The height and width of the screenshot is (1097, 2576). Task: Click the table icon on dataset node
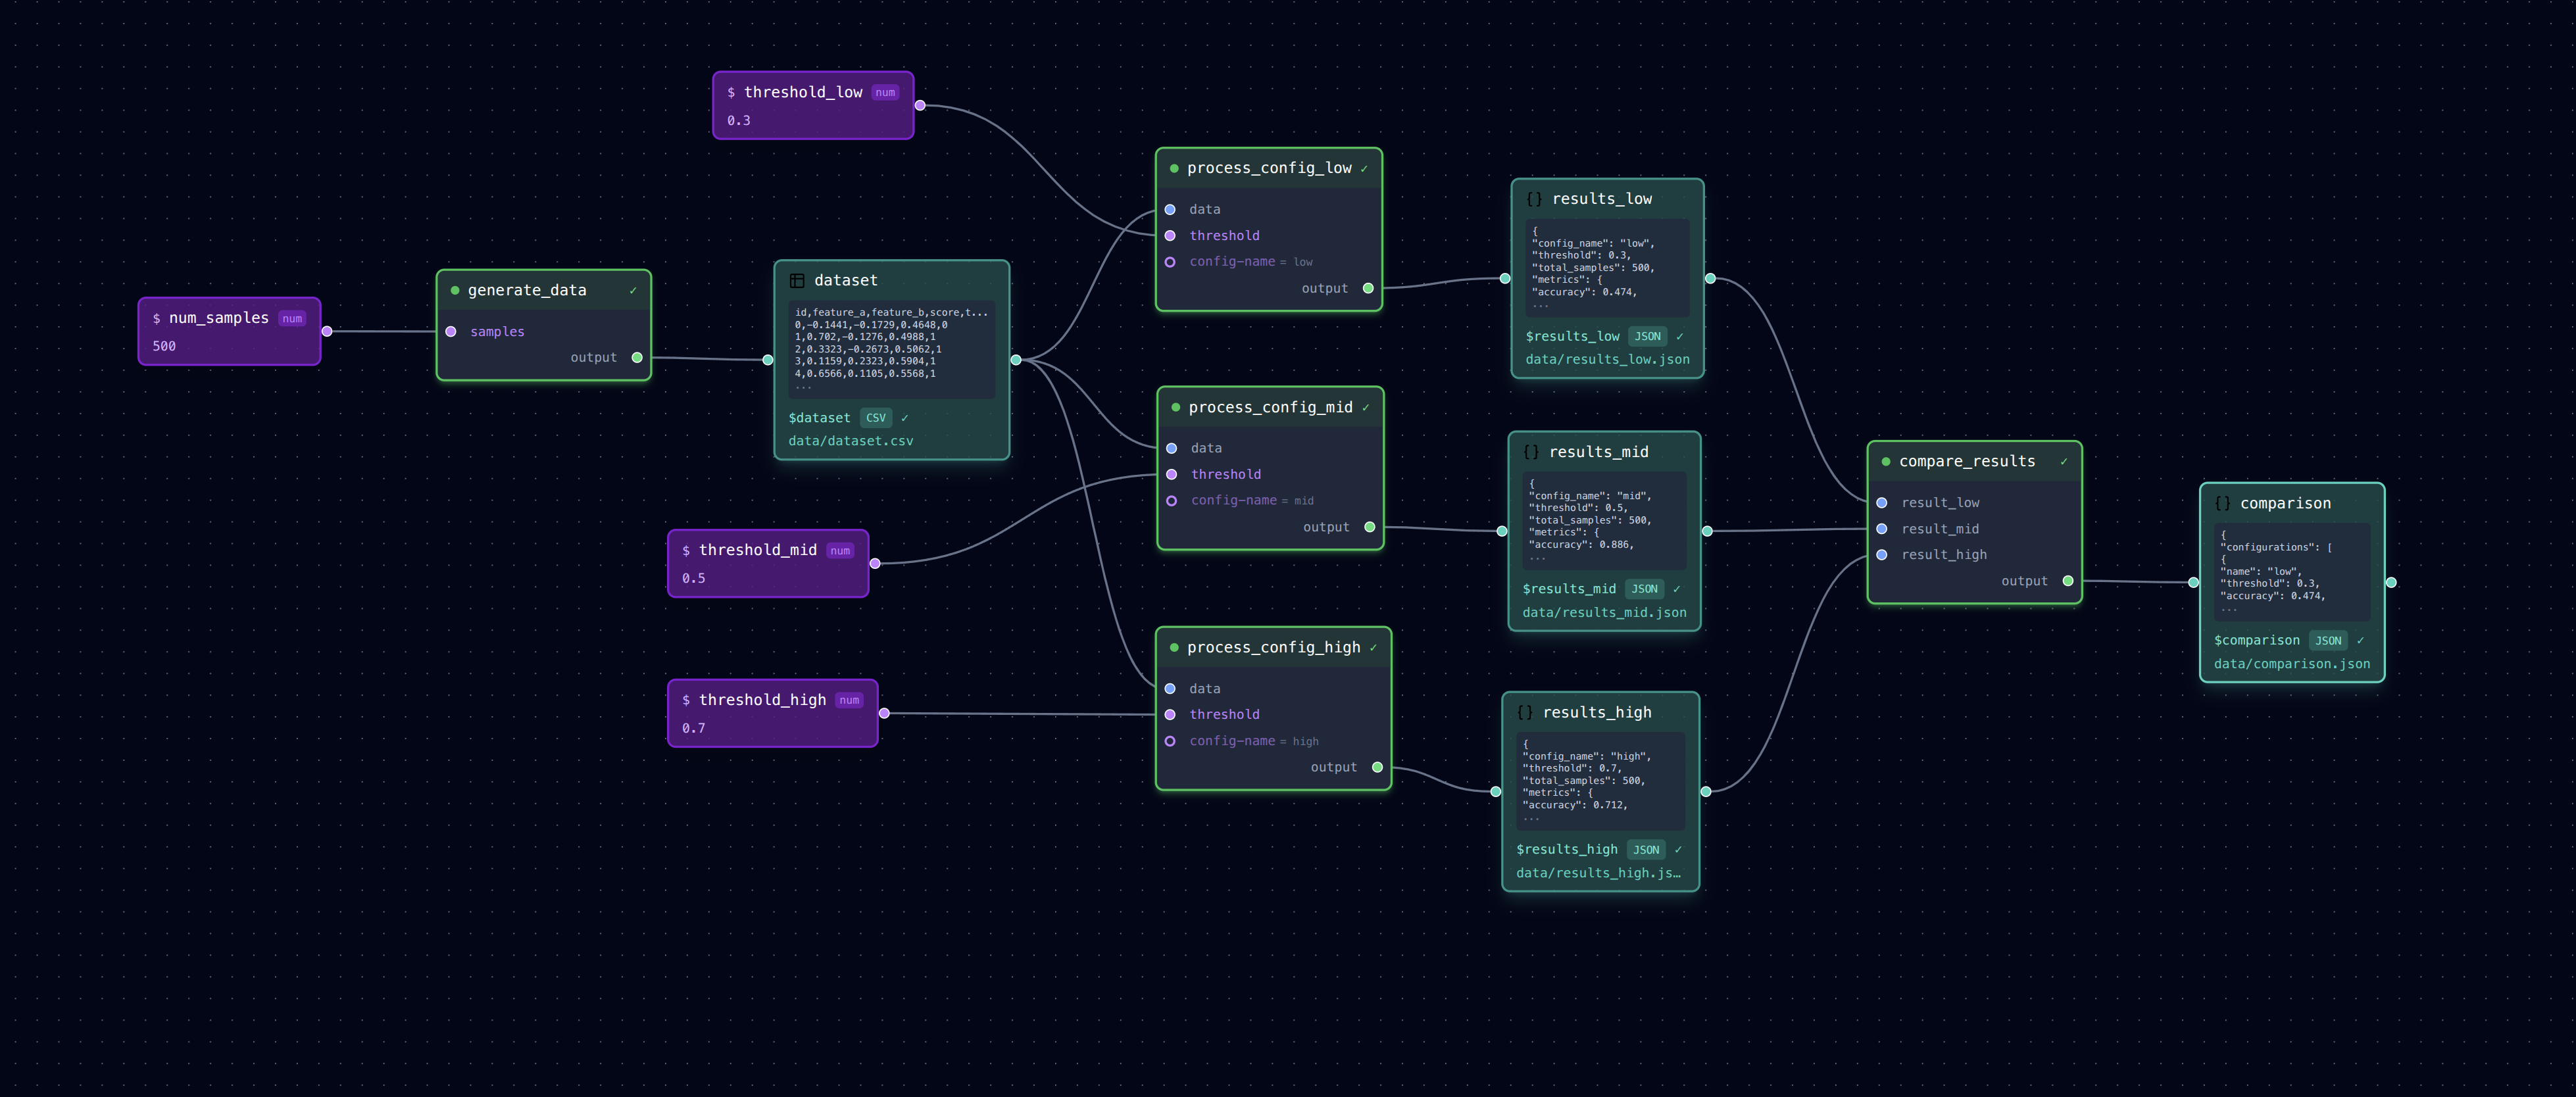[x=797, y=281]
